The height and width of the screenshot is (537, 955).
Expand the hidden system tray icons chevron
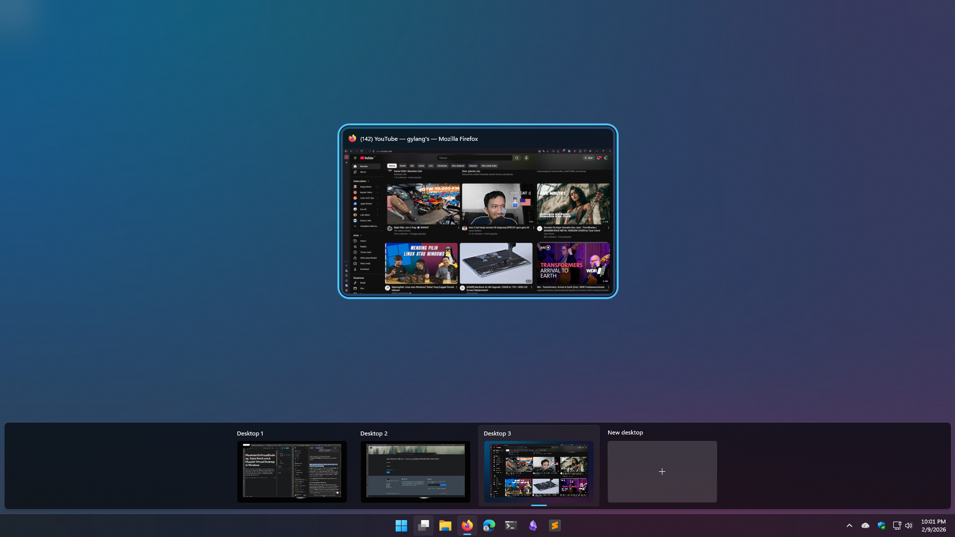pyautogui.click(x=849, y=526)
